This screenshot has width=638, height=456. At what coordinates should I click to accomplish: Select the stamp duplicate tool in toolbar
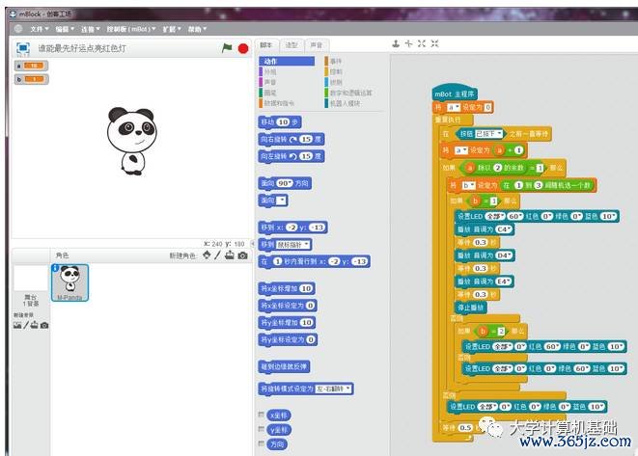[x=396, y=44]
